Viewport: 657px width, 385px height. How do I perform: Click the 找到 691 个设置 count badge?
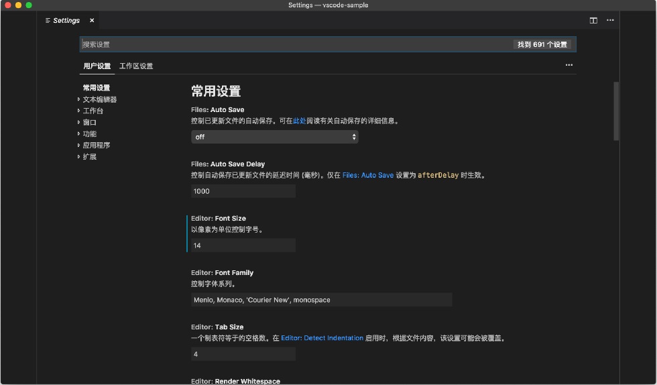click(542, 44)
